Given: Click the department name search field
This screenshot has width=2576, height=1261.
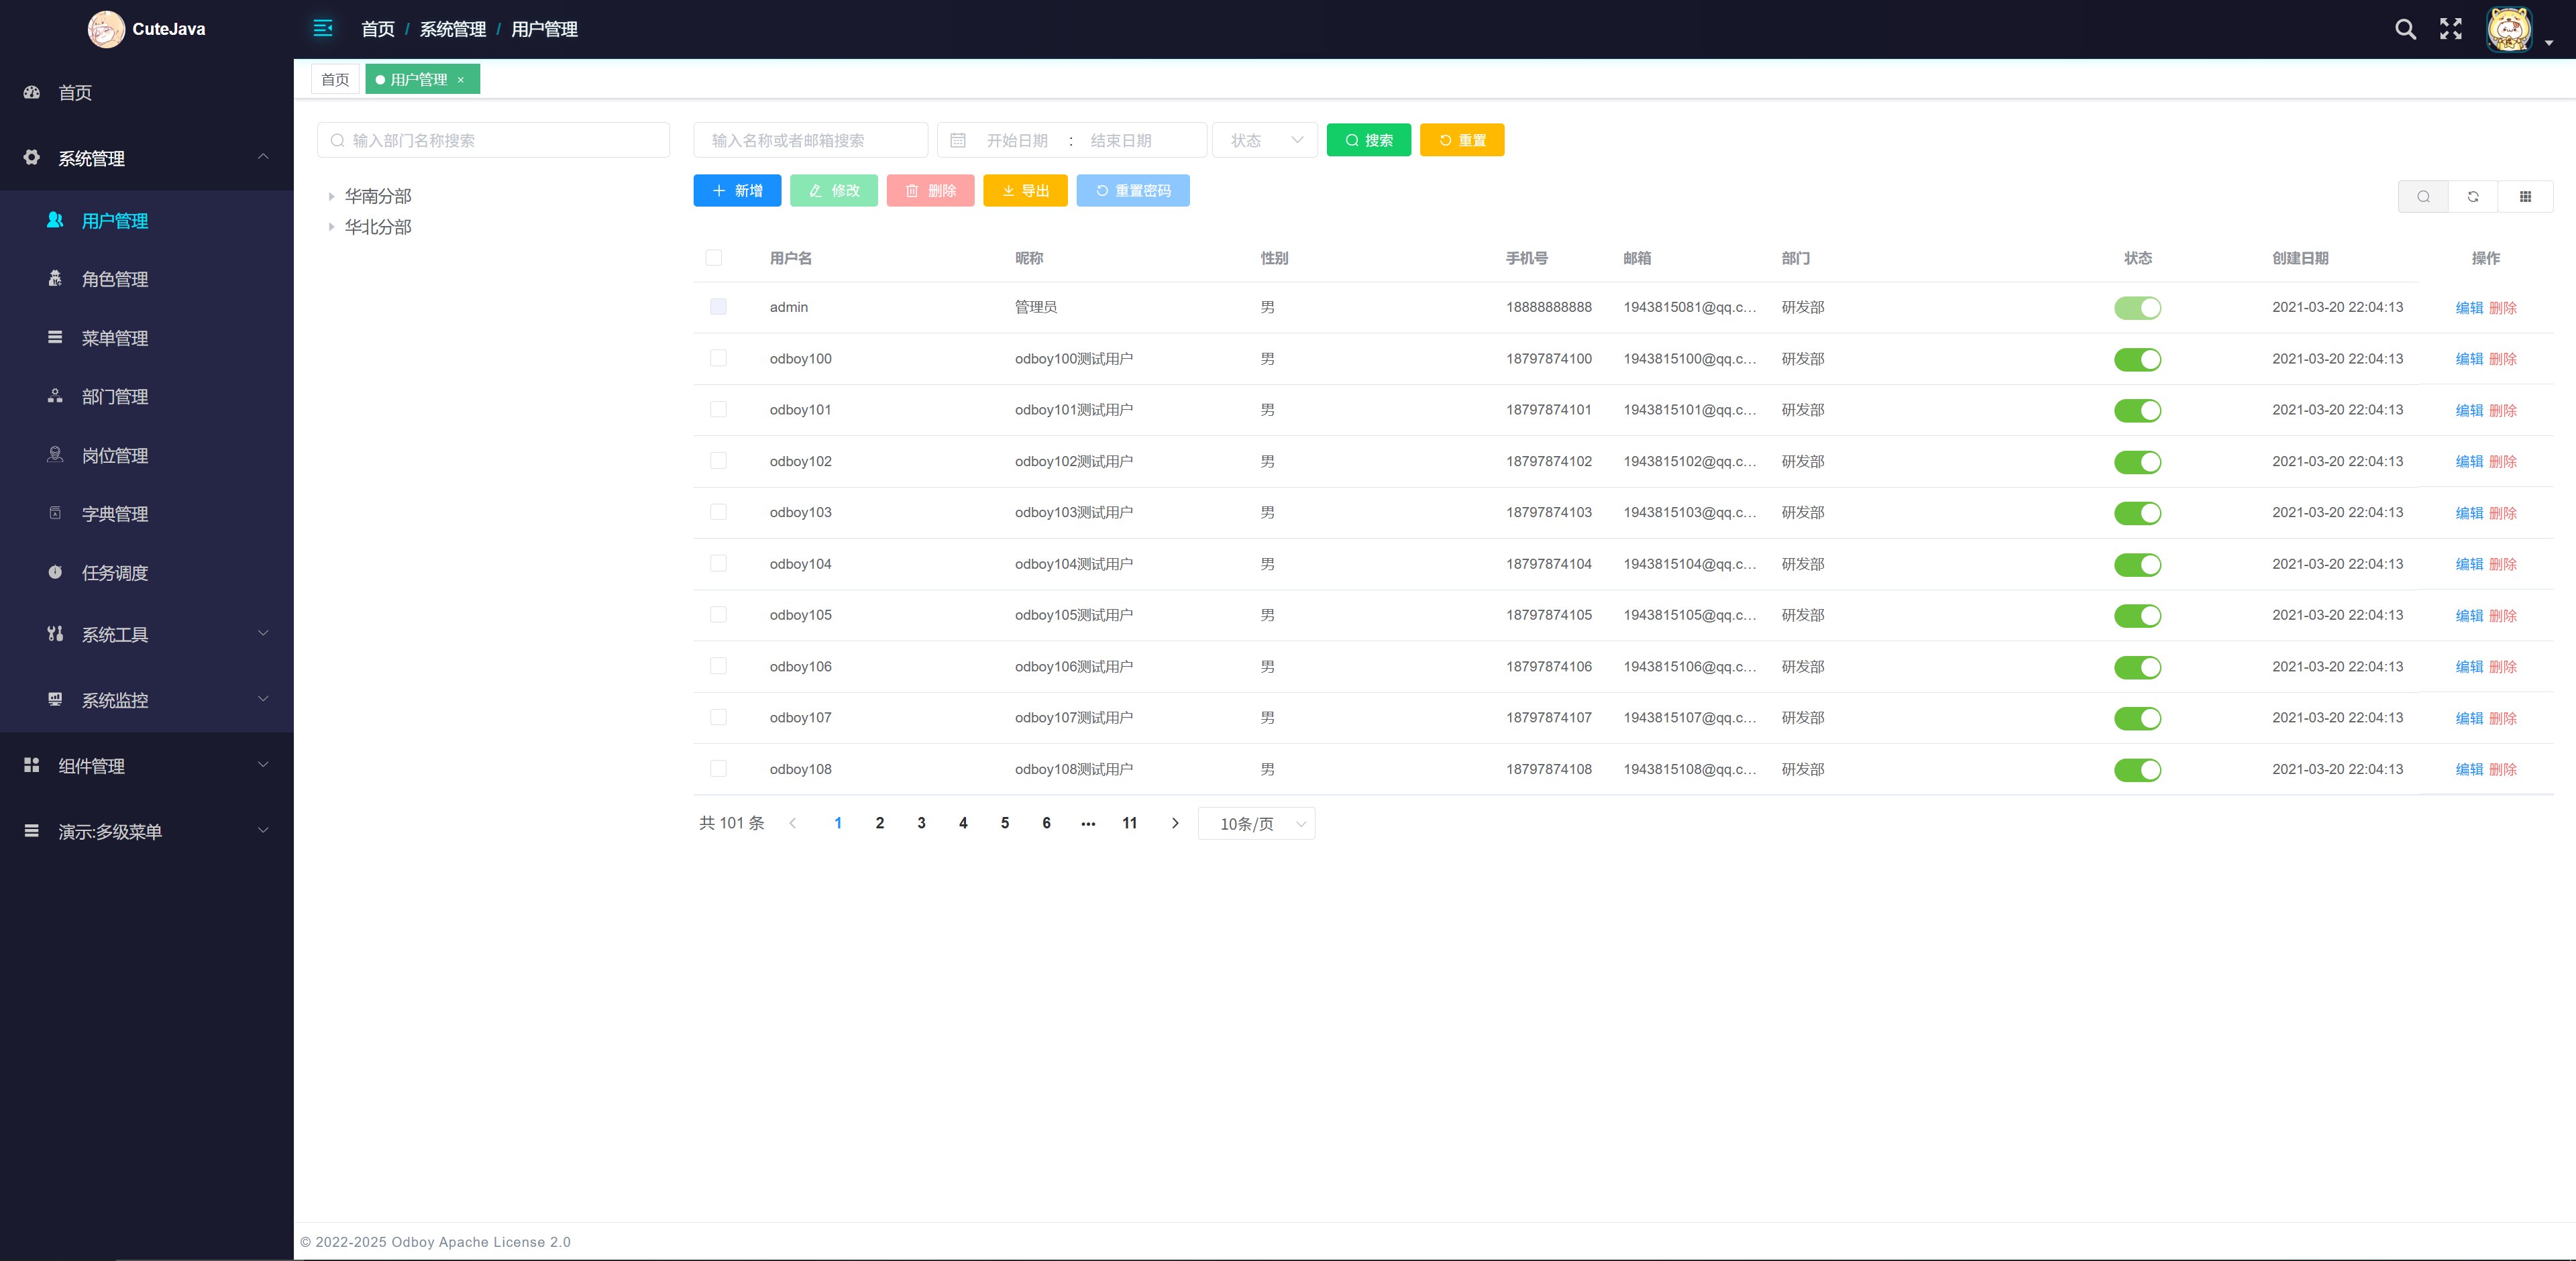Looking at the screenshot, I should tap(494, 140).
